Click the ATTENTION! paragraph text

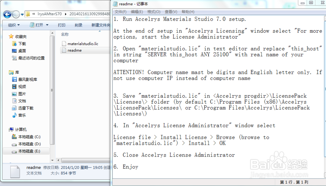tap(218, 75)
